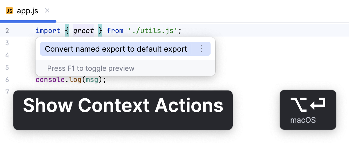Click the macOS label under the shortcut
The height and width of the screenshot is (145, 349).
point(303,120)
